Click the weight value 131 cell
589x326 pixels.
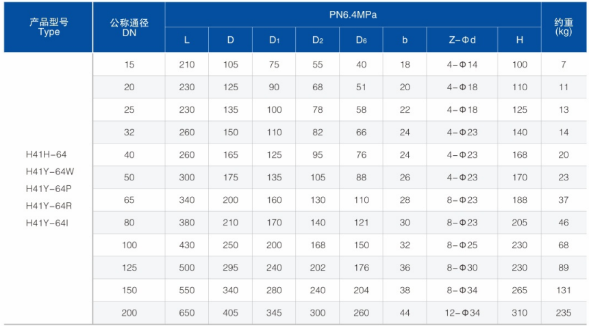pyautogui.click(x=564, y=290)
